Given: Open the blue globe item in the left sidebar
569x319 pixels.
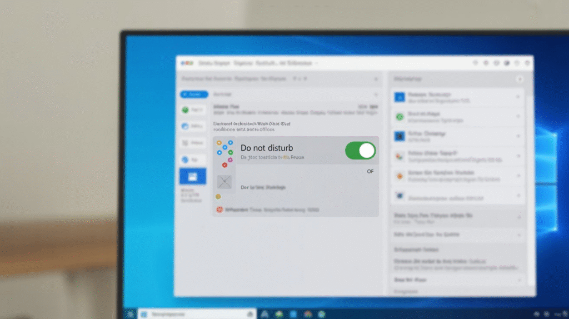Looking at the screenshot, I should click(186, 159).
